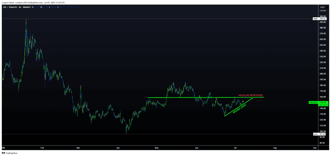
Task: Click the 270.00 price axis value
Action: pyautogui.click(x=322, y=33)
